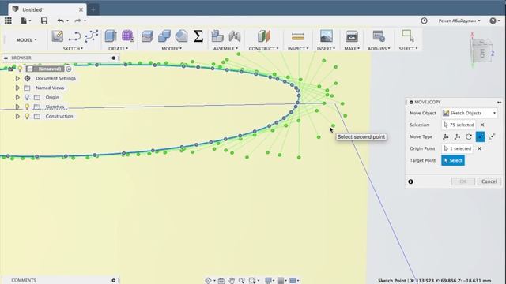
Task: Click the Pan navigation tool
Action: coord(232,281)
